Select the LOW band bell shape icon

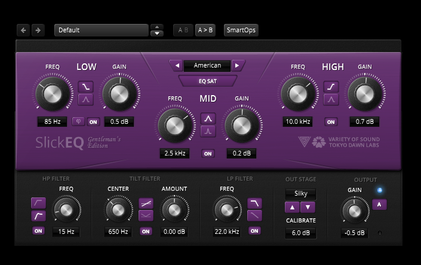(85, 99)
